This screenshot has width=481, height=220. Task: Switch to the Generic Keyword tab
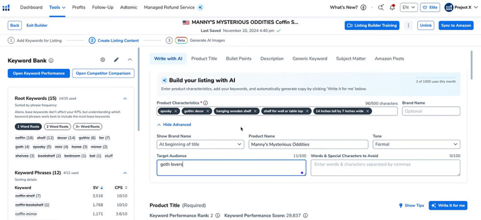(310, 59)
